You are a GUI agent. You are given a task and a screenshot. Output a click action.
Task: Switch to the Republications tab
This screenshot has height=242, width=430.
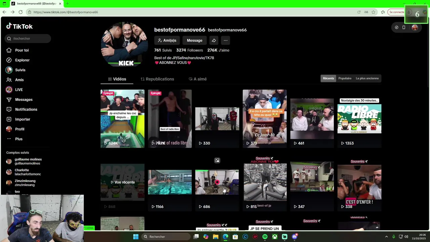coord(157,79)
